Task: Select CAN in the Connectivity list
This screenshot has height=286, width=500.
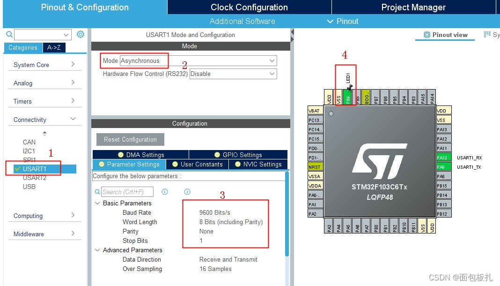Action: coord(29,142)
